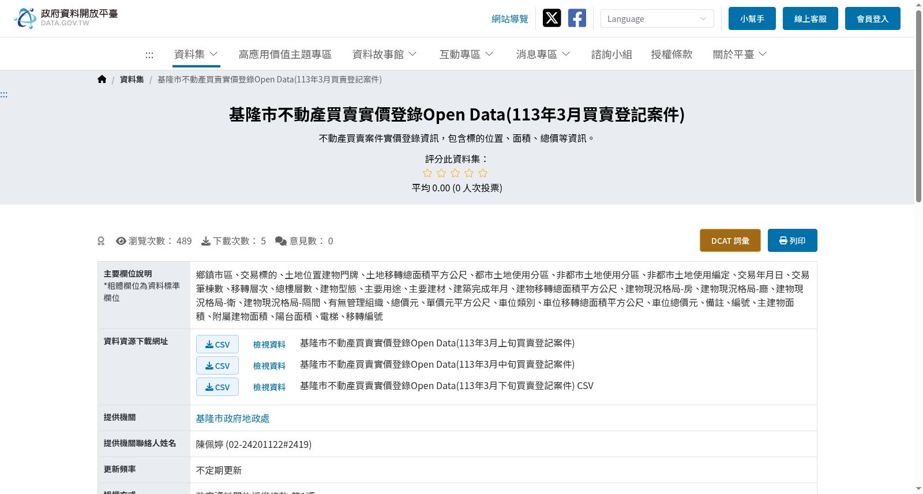Screen dimensions: 923x494
Task: Click the accessibility ::: marker in nav bar
Action: (x=149, y=55)
